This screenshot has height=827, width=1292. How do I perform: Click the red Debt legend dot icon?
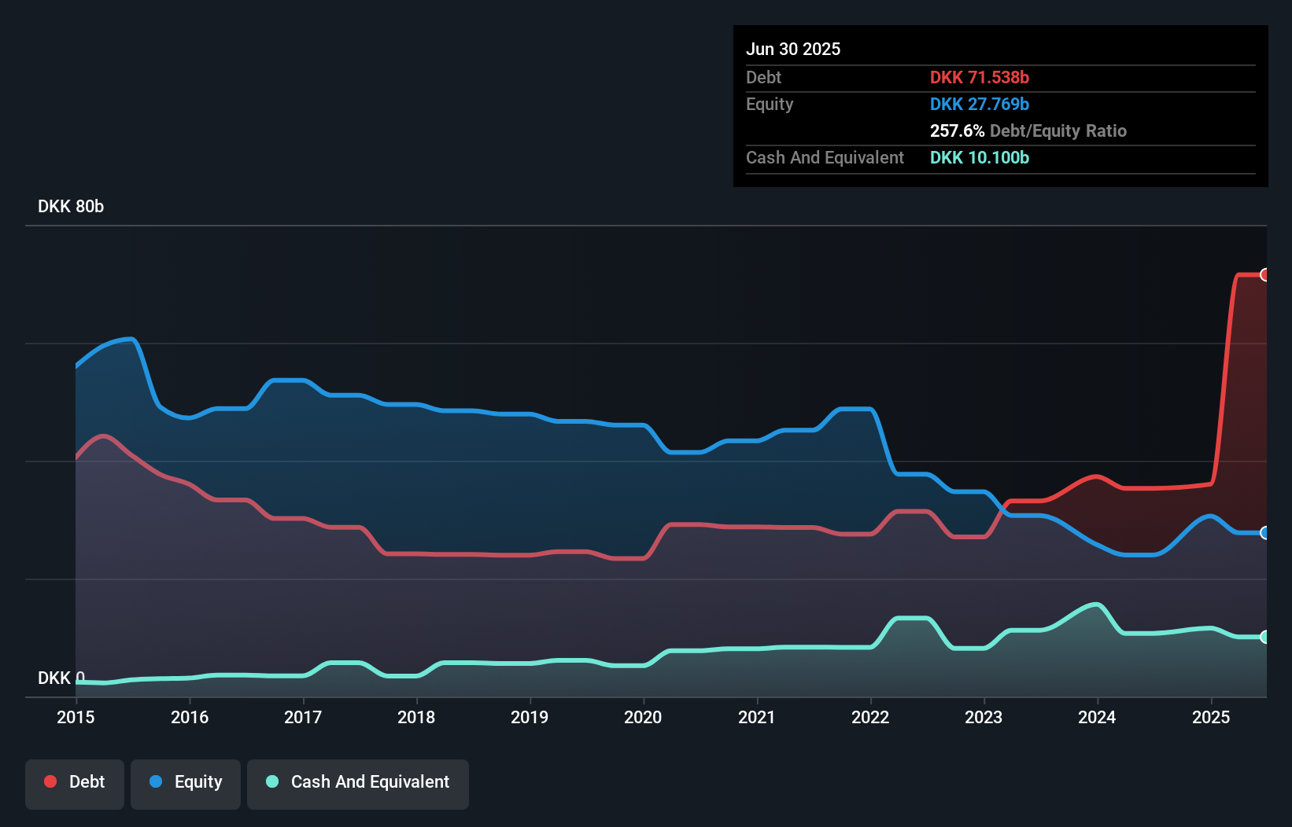(50, 781)
